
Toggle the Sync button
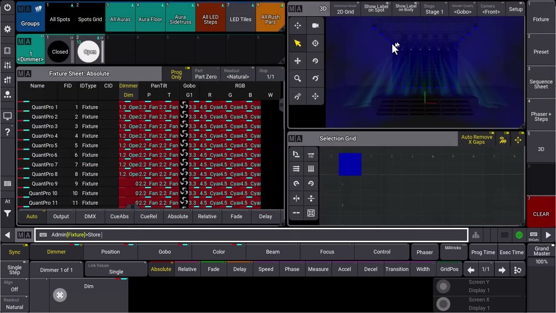click(15, 252)
